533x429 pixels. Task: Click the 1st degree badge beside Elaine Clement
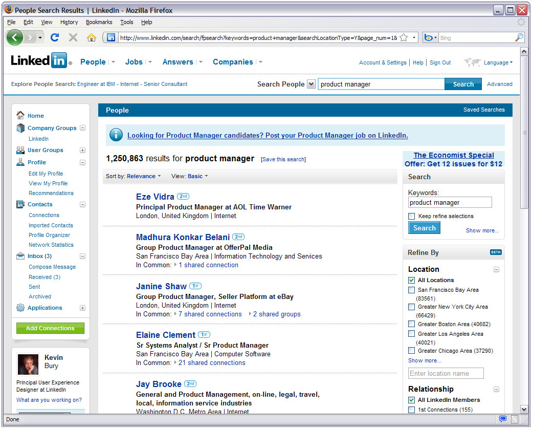204,334
